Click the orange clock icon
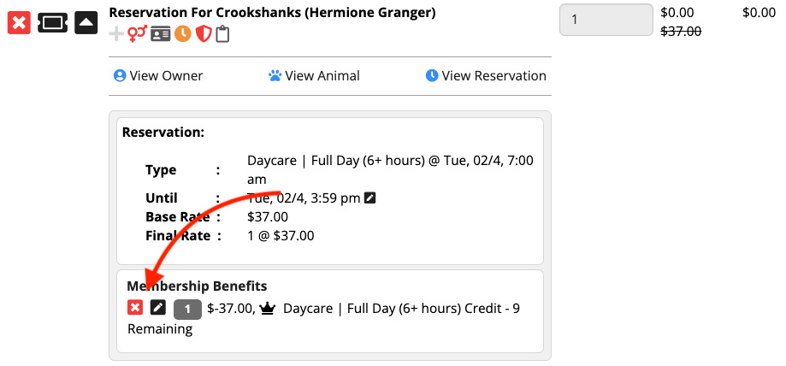The image size is (786, 366). coord(183,34)
